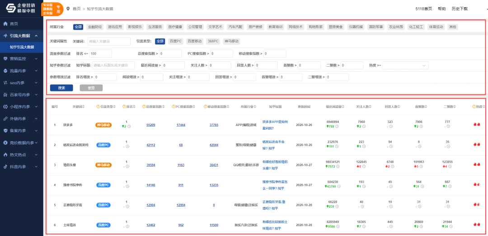
Task: Click the icon beside 竞价数据内参
Action: (5, 143)
